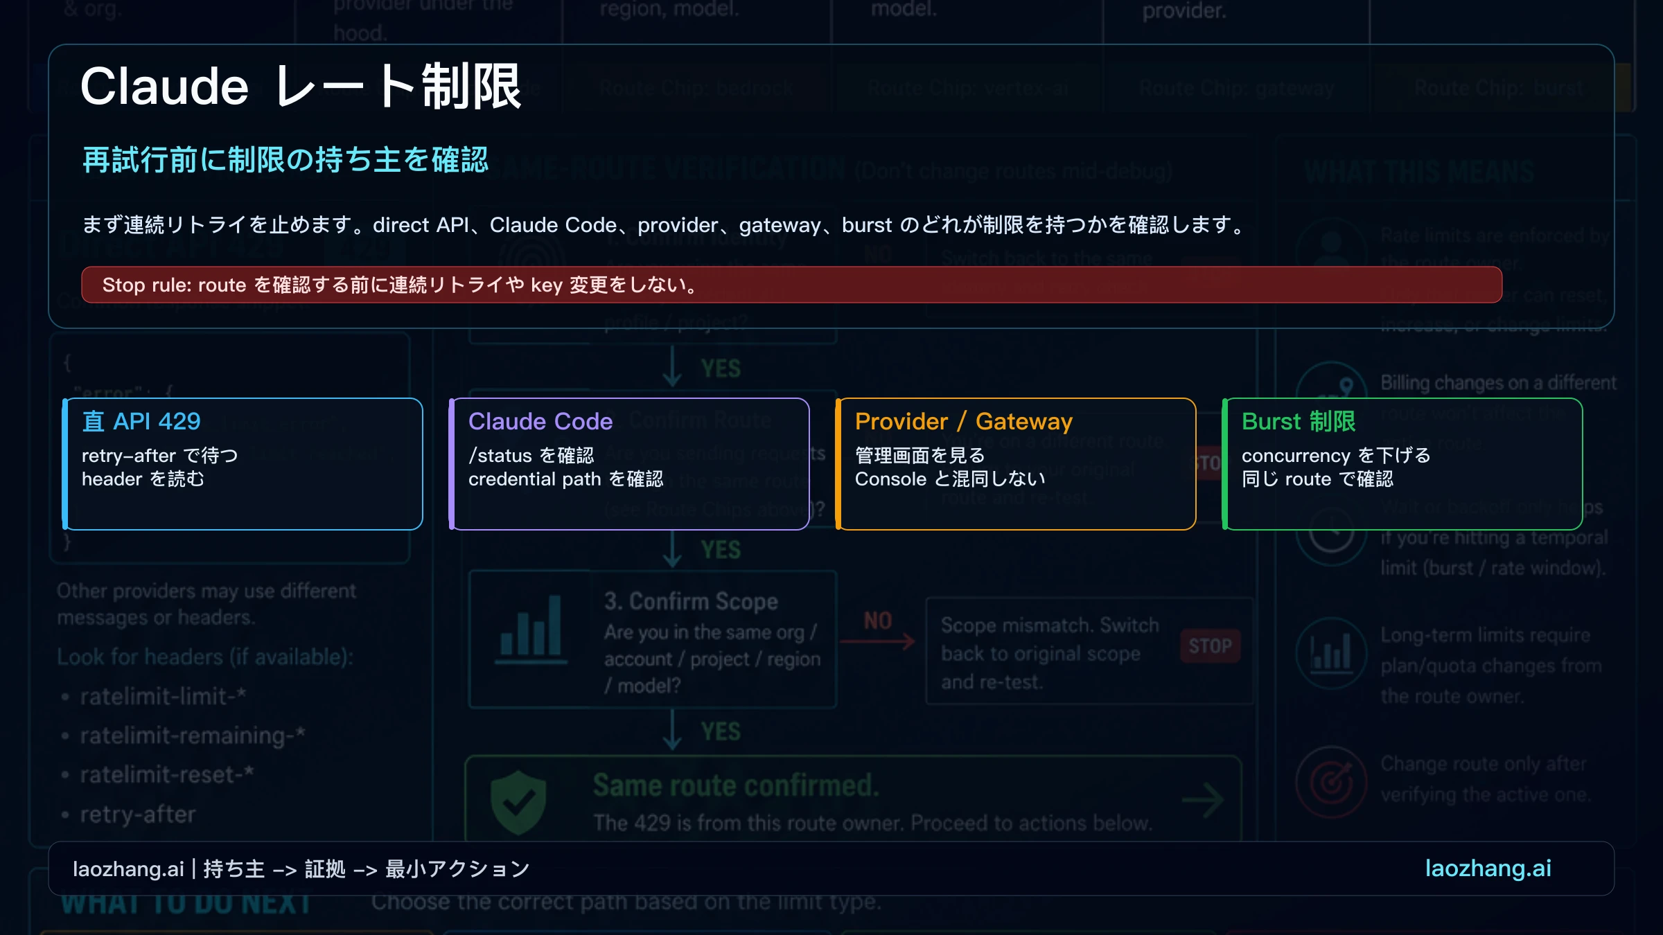The height and width of the screenshot is (935, 1663).
Task: Click text '/status を確認'
Action: coord(531,456)
